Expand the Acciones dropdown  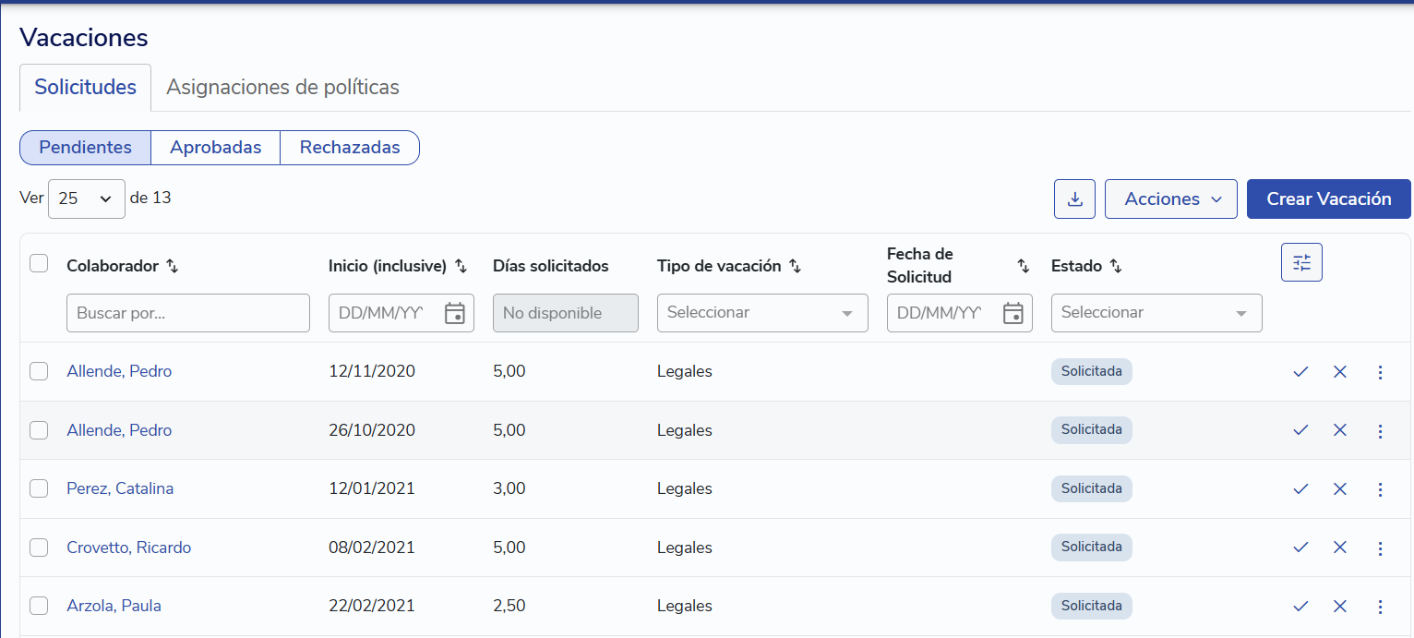[x=1170, y=199]
